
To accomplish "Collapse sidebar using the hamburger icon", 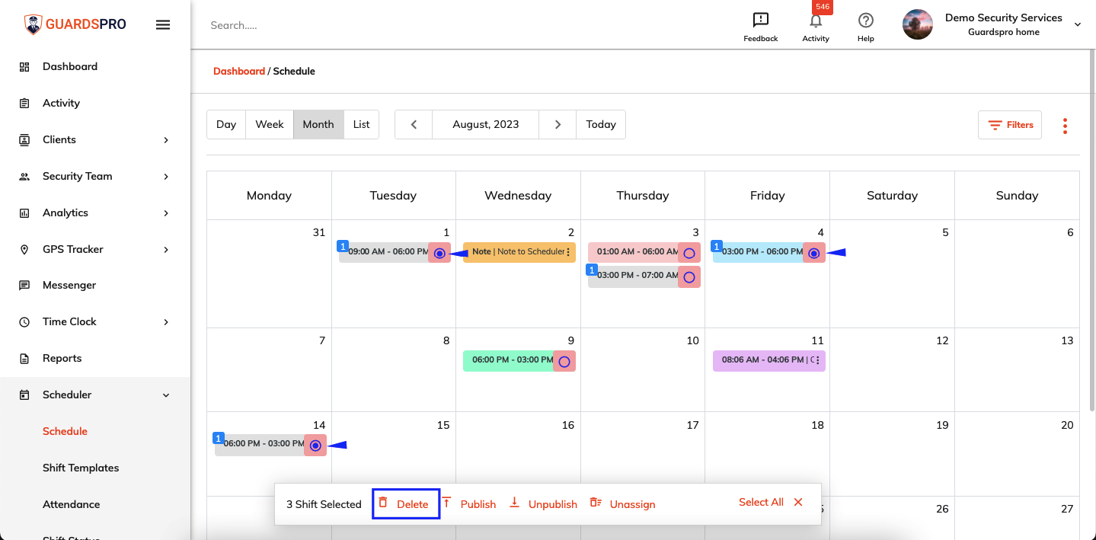I will tap(163, 24).
